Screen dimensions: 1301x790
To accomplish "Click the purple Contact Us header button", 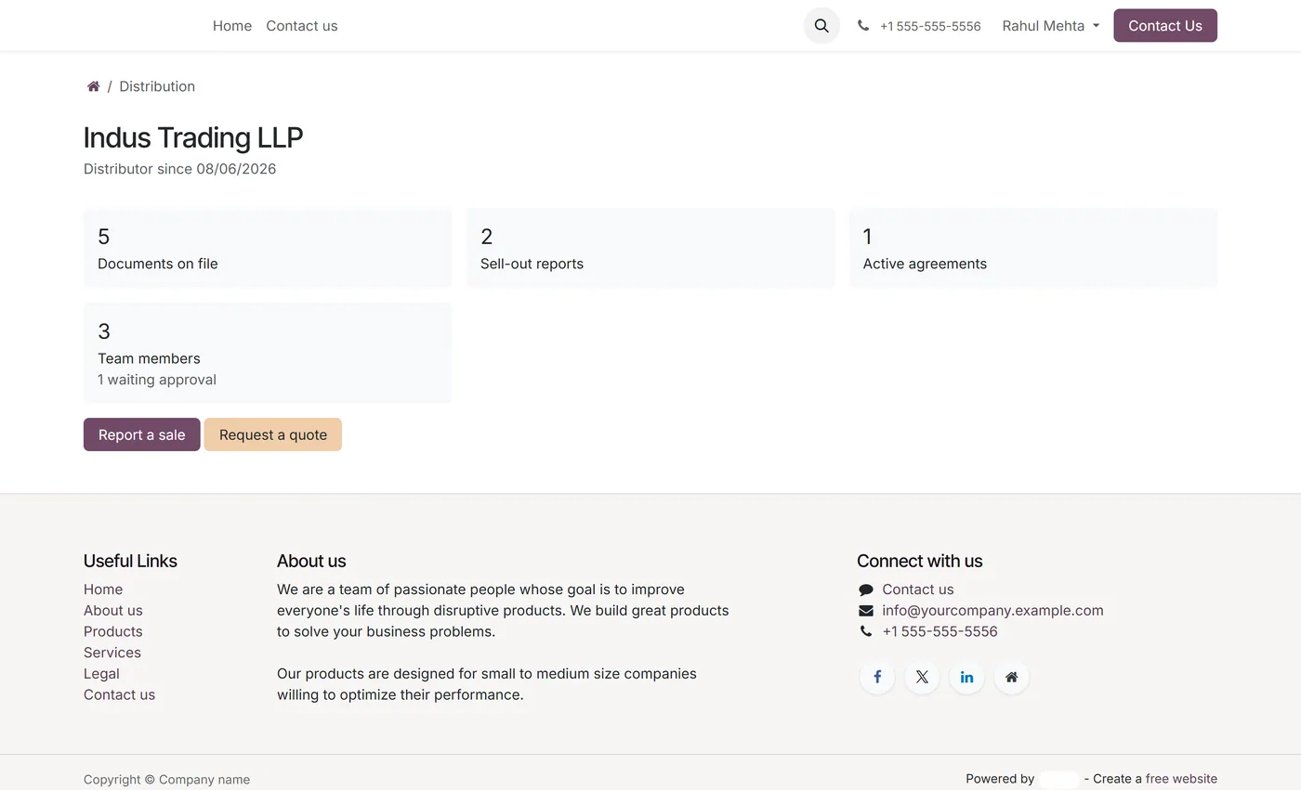I will coord(1165,26).
